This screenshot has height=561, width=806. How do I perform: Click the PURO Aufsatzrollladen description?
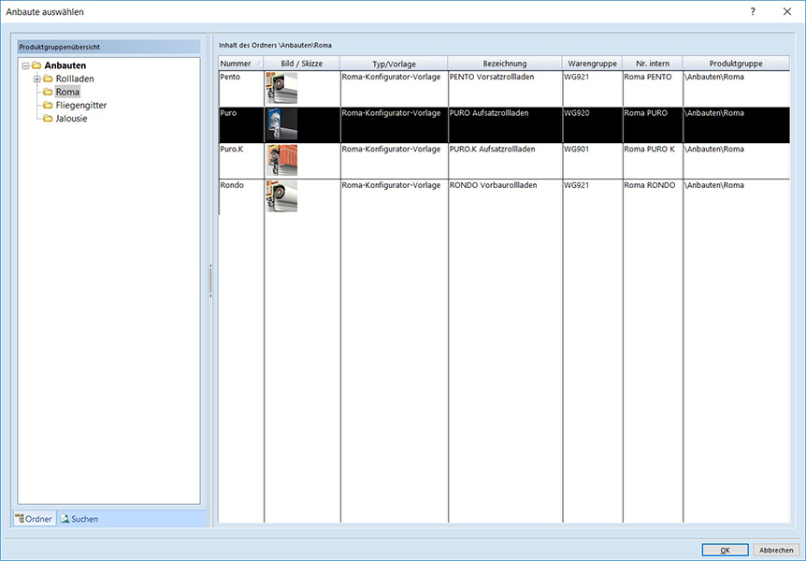pyautogui.click(x=489, y=112)
